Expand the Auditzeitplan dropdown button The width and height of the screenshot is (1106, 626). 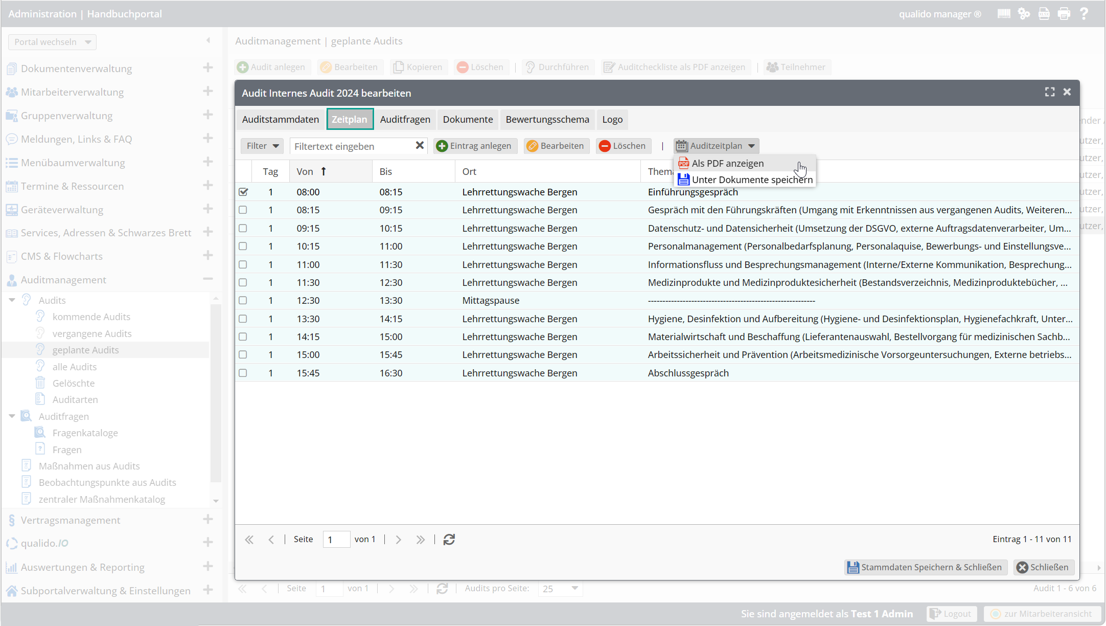tap(716, 146)
